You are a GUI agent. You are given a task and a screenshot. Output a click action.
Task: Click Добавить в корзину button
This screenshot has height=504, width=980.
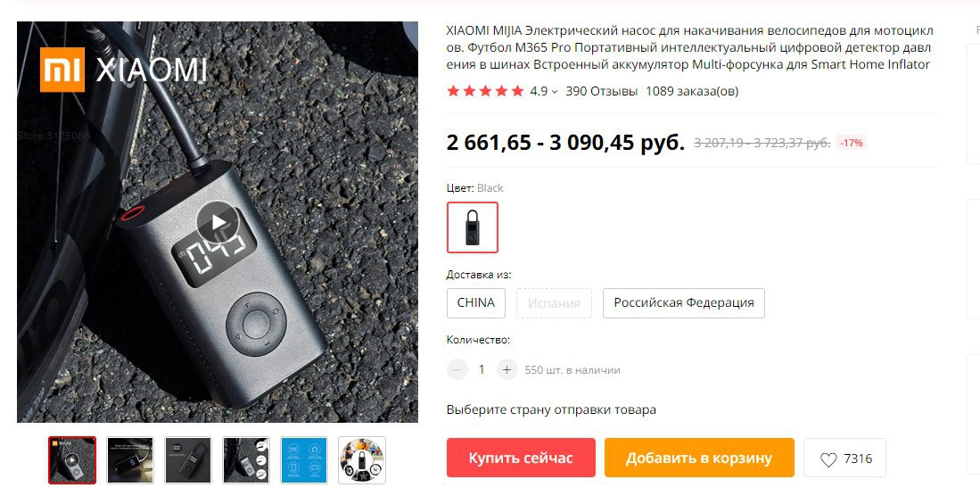pos(699,458)
